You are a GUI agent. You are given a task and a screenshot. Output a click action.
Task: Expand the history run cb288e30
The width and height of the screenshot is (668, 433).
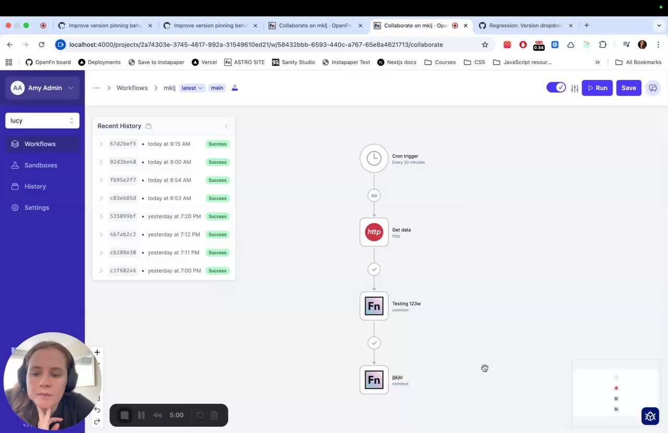click(101, 252)
